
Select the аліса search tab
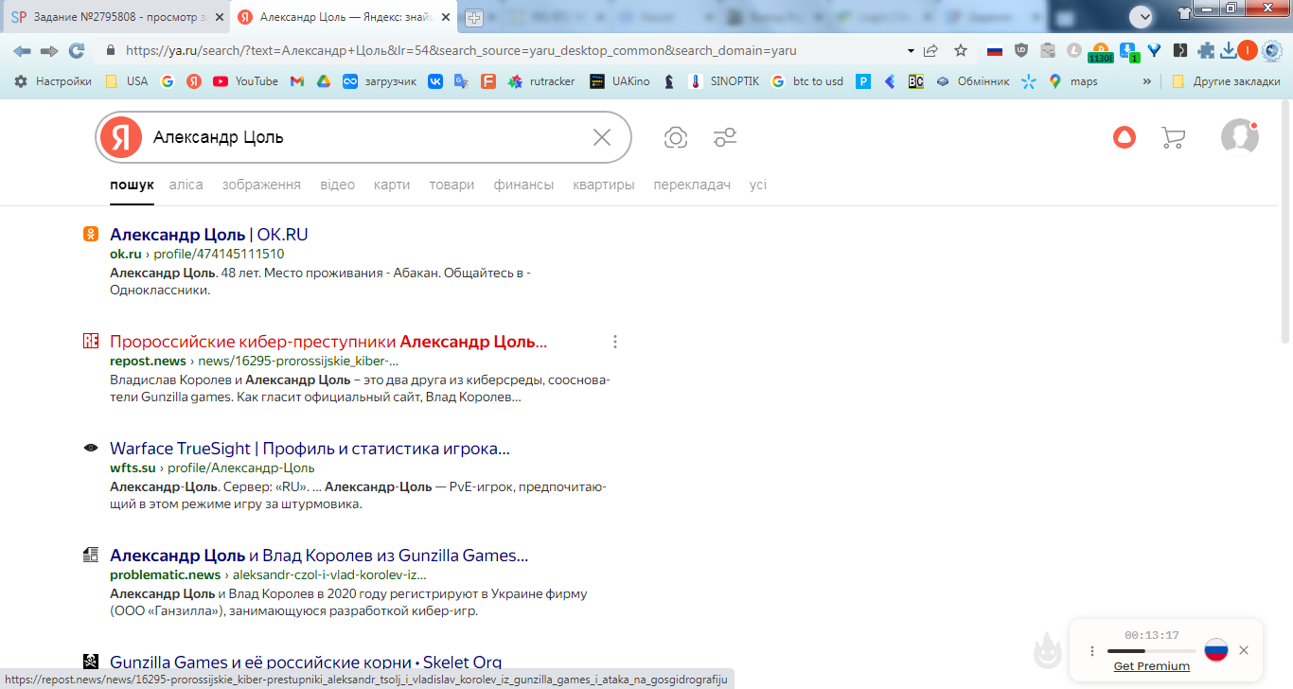tap(186, 185)
